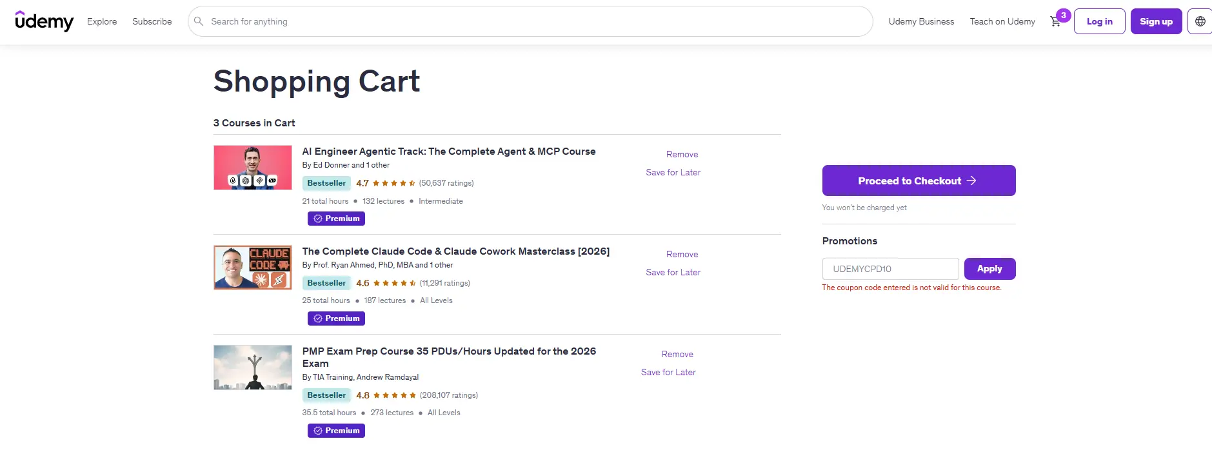Remove the AI Engineer Agentic Track course

[x=682, y=154]
